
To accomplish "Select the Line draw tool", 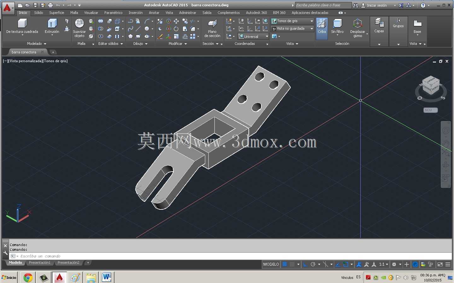I will click(138, 29).
